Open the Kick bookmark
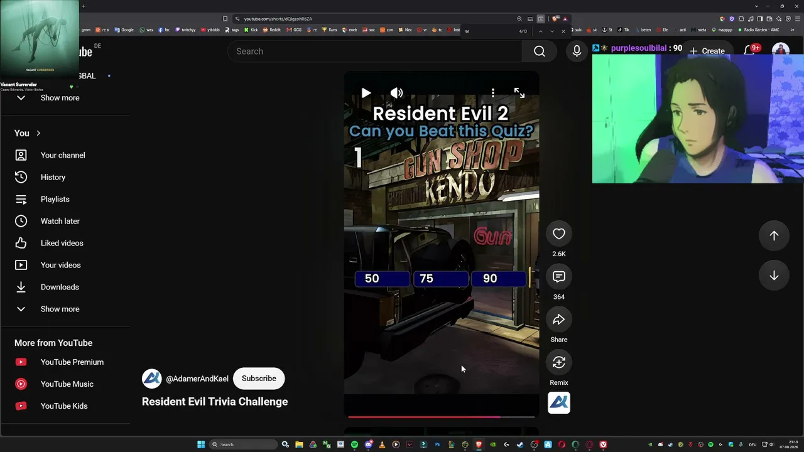The height and width of the screenshot is (452, 804). pos(251,30)
